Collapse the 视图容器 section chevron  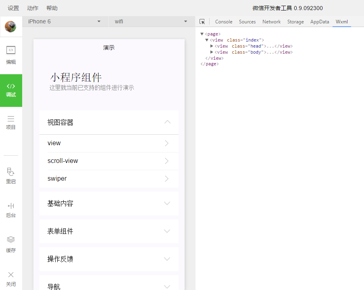point(167,122)
